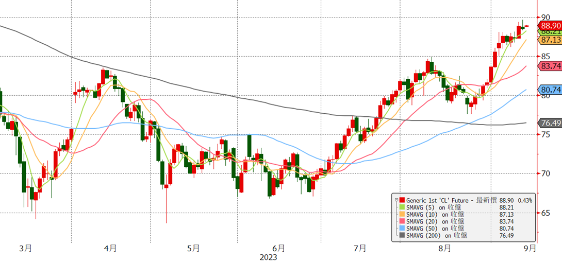This screenshot has height=262, width=562.
Task: Click the red 88.90 last-price axis tag
Action: coord(550,26)
